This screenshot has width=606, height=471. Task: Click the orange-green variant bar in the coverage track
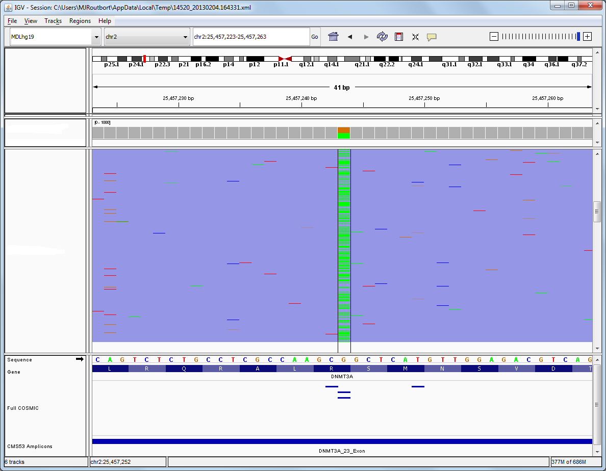pyautogui.click(x=344, y=133)
